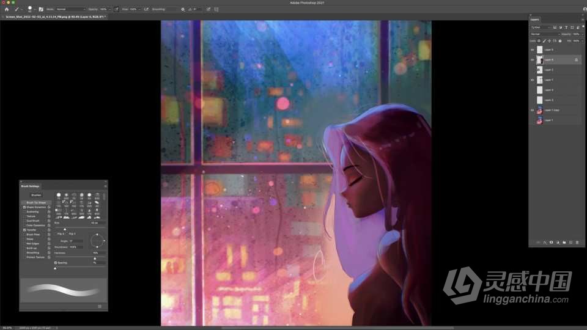Open Brushes button in Brush Settings
Image resolution: width=587 pixels, height=330 pixels.
36,196
